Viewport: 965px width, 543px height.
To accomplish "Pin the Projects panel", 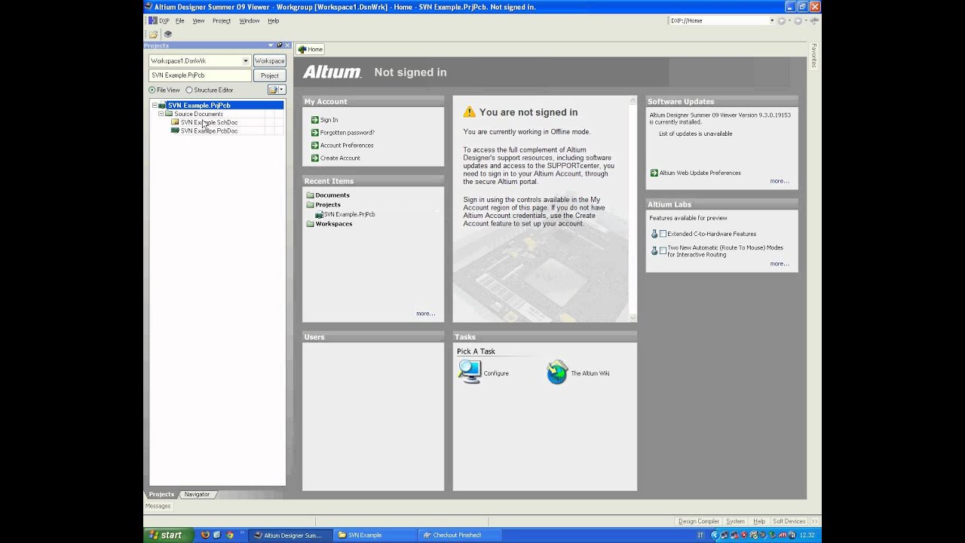I will click(x=279, y=45).
